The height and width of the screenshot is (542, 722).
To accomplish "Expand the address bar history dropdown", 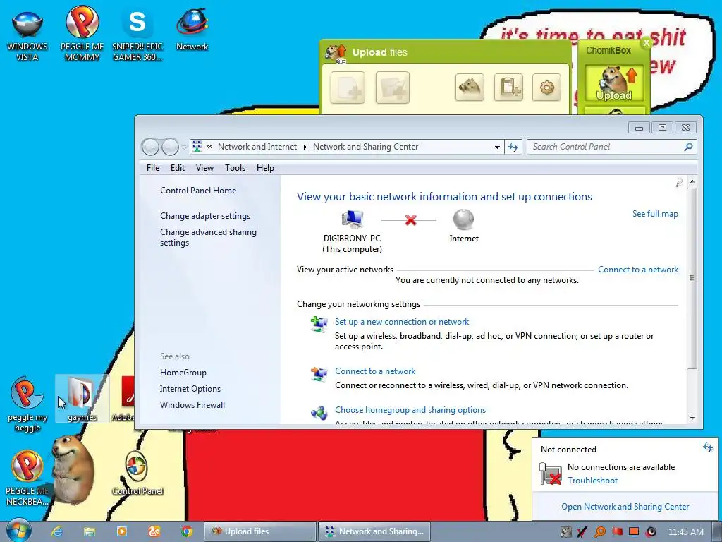I will tap(497, 147).
